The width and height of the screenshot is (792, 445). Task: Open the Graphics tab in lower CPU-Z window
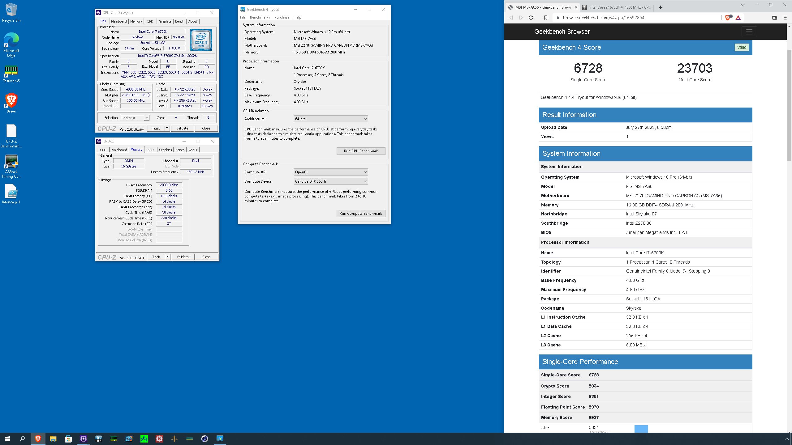point(165,150)
